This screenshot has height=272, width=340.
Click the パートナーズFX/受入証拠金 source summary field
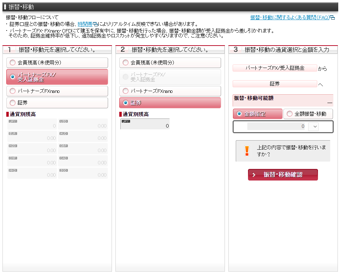(x=275, y=68)
